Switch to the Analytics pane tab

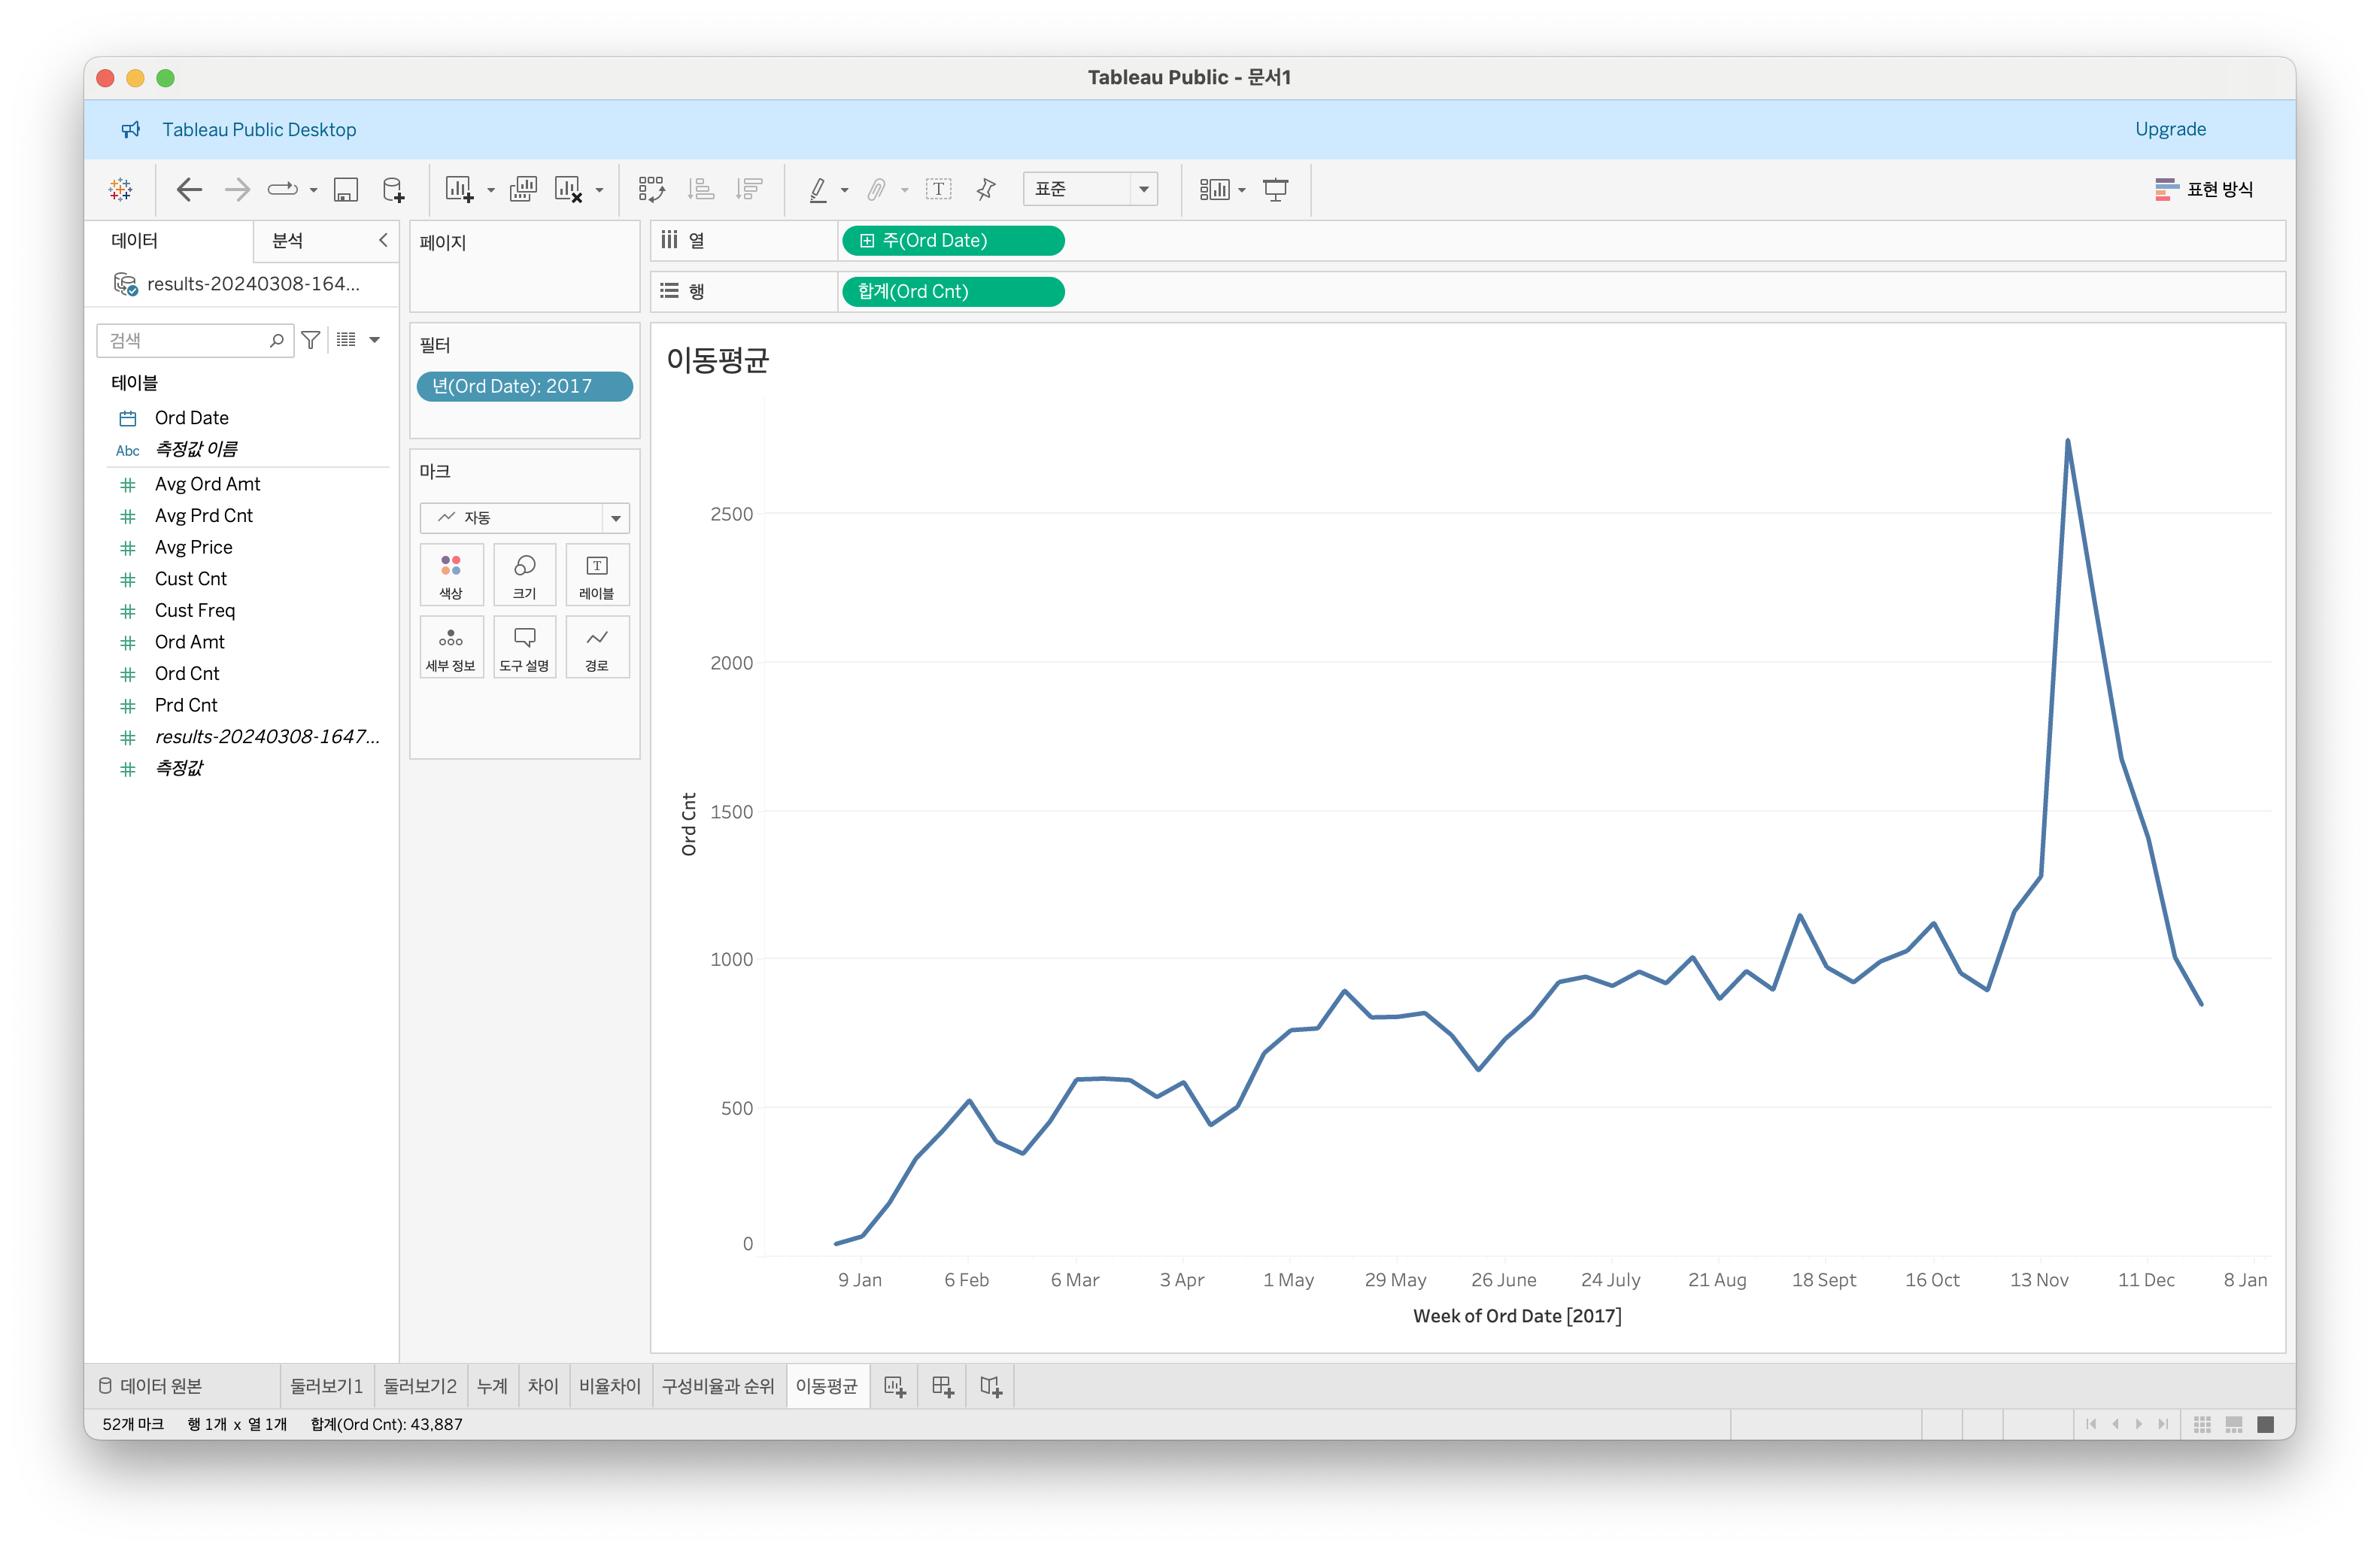288,240
